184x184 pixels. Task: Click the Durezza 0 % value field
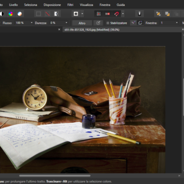57,23
